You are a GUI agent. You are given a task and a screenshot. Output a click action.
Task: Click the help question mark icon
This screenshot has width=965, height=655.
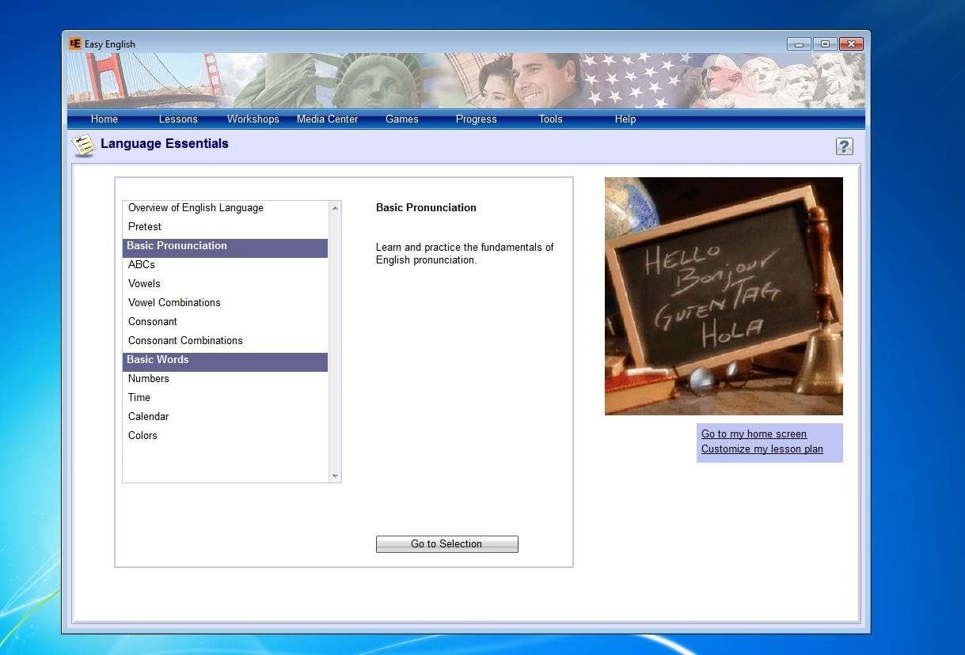tap(844, 146)
